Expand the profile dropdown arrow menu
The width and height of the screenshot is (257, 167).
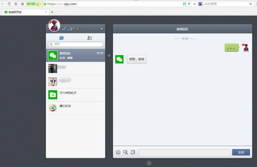click(x=101, y=29)
